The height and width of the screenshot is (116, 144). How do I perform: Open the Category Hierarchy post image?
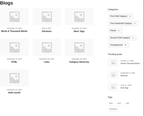pos(79,47)
